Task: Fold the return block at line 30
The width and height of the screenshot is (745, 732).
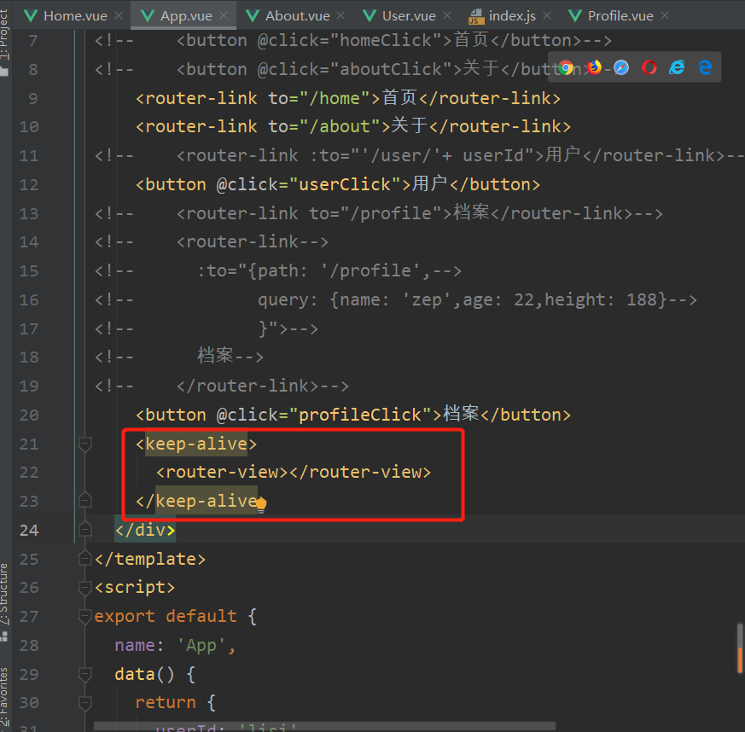Action: click(x=85, y=703)
